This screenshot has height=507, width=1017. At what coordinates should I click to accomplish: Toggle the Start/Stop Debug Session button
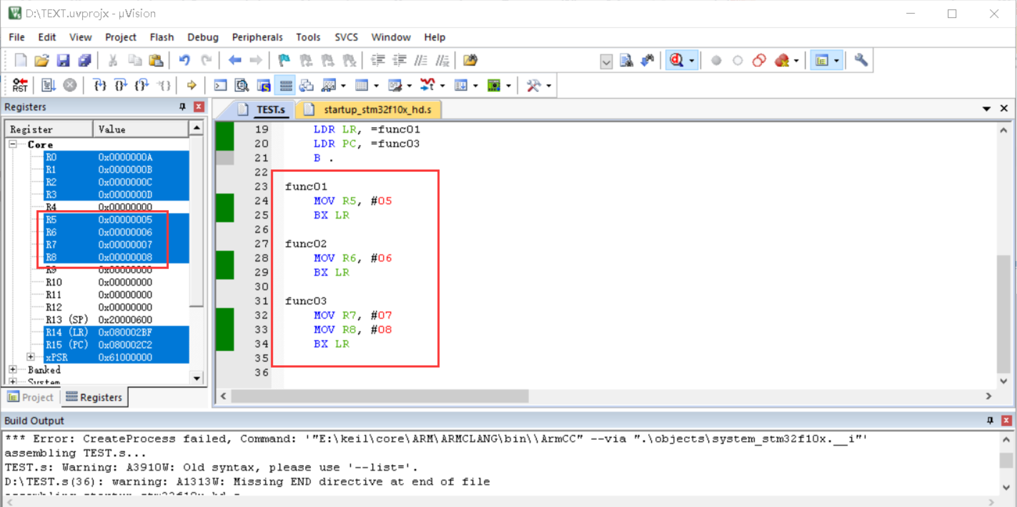tap(676, 60)
